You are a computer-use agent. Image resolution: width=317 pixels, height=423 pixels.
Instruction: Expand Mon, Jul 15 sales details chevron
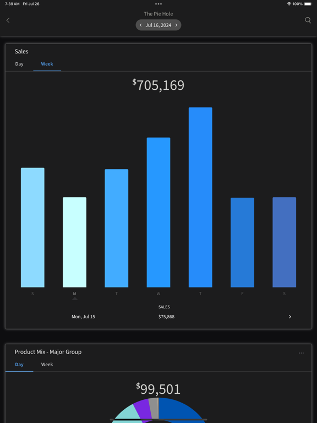290,317
